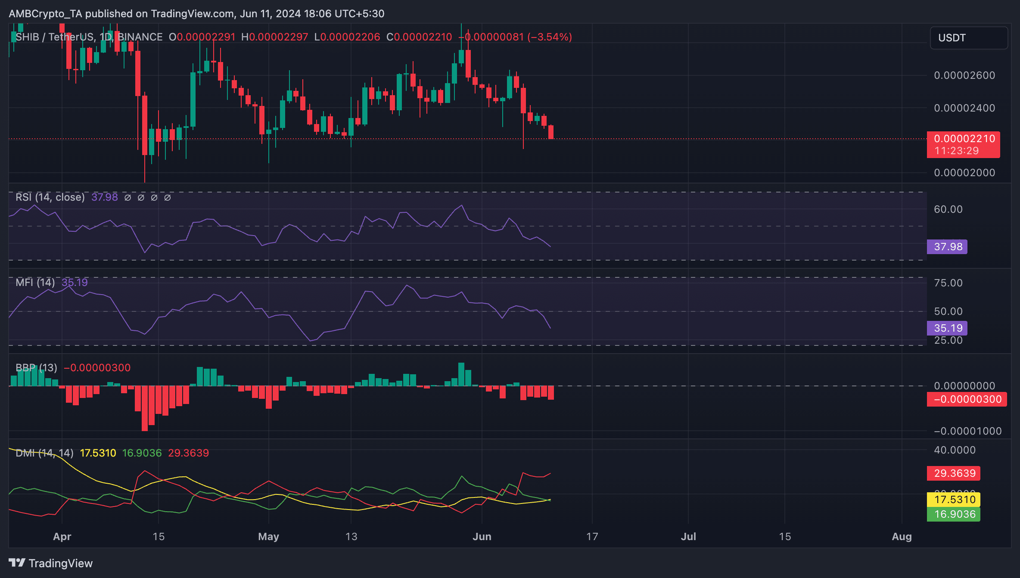Click the Jul label on time axis
1020x578 pixels.
688,537
